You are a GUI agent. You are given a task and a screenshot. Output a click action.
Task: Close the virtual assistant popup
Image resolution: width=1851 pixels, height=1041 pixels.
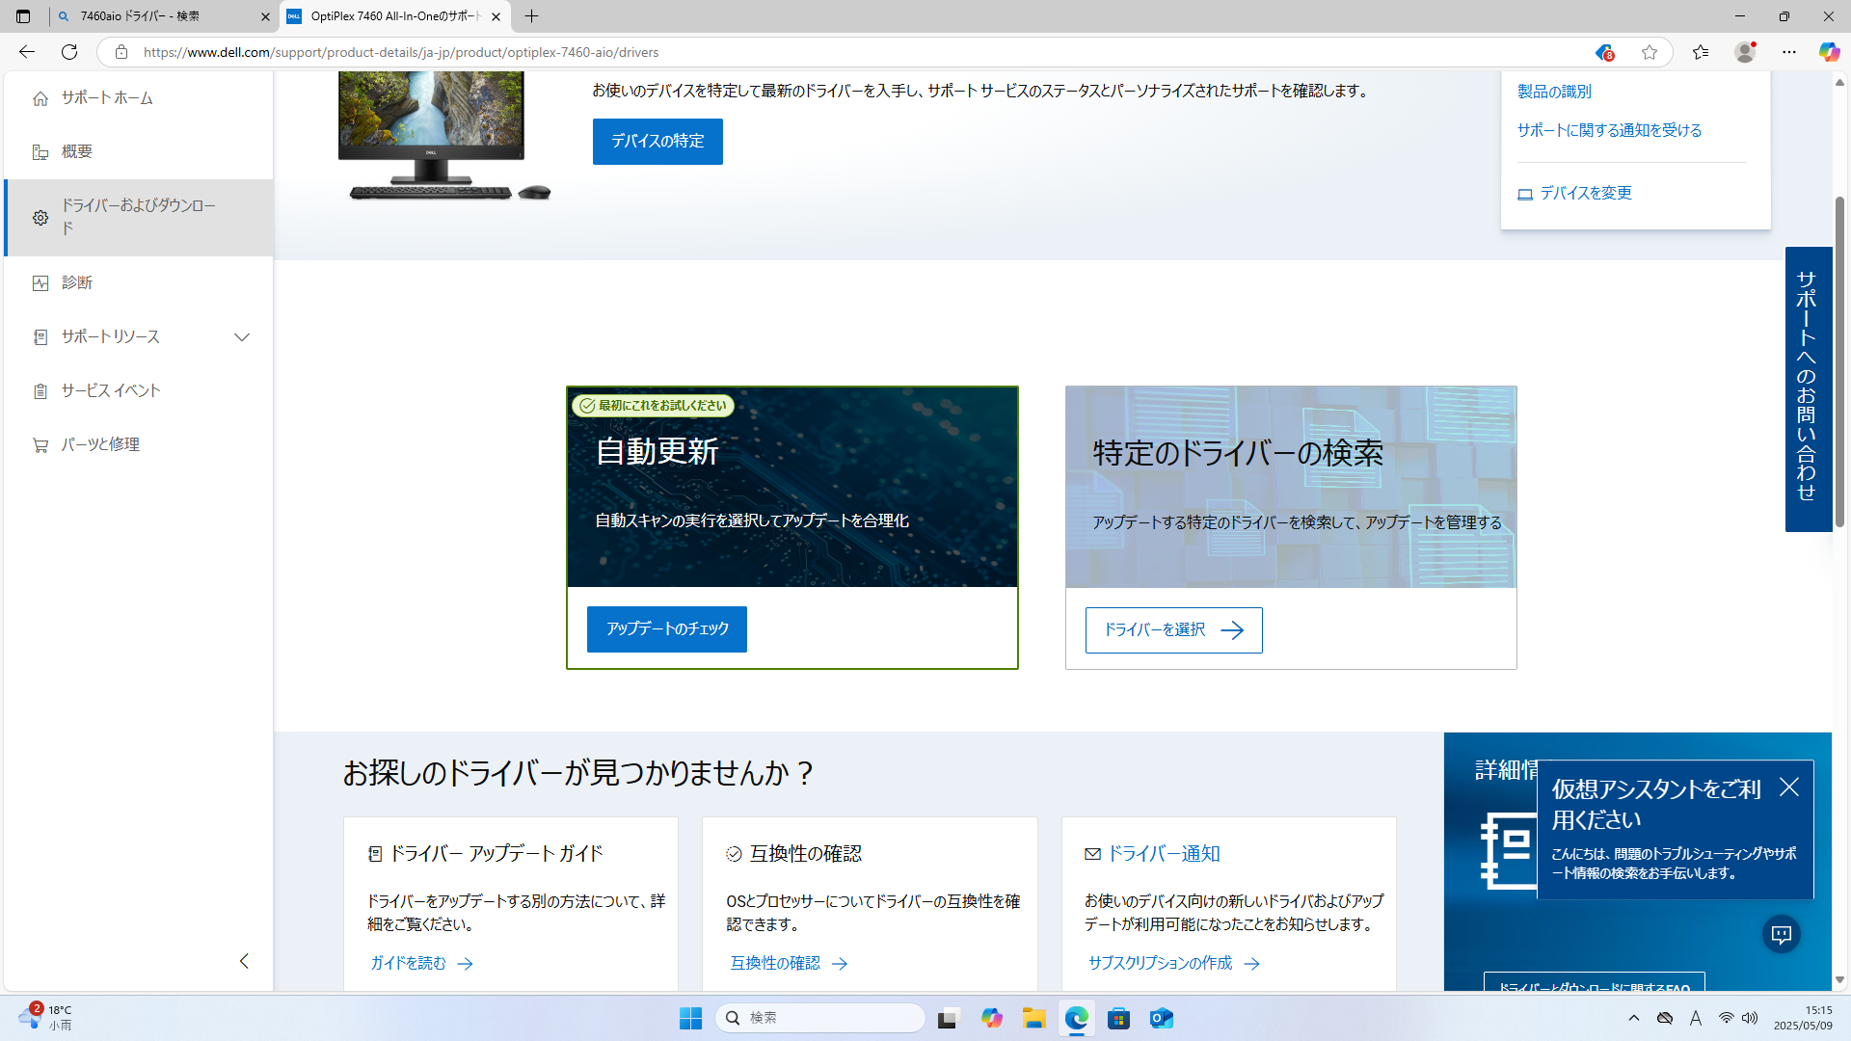[x=1789, y=787]
